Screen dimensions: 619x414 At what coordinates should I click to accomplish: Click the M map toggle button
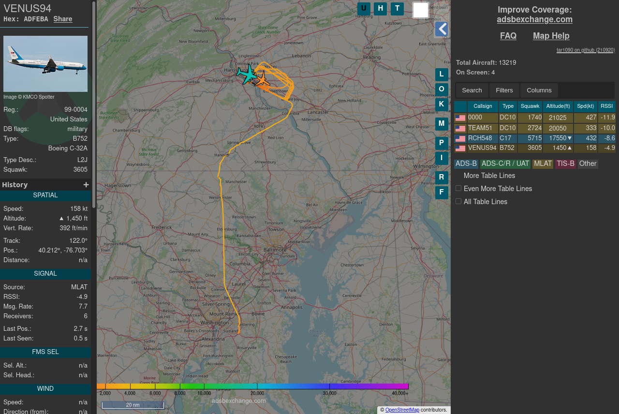pyautogui.click(x=442, y=124)
